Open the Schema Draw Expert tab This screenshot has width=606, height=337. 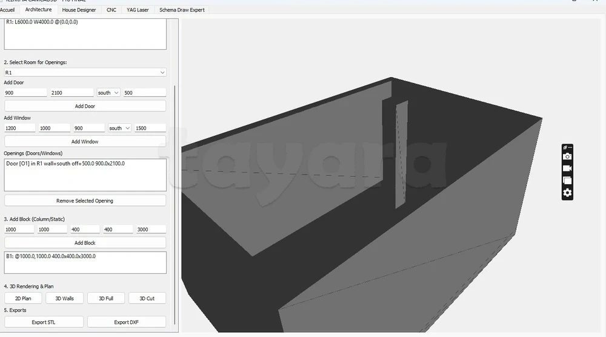[182, 10]
